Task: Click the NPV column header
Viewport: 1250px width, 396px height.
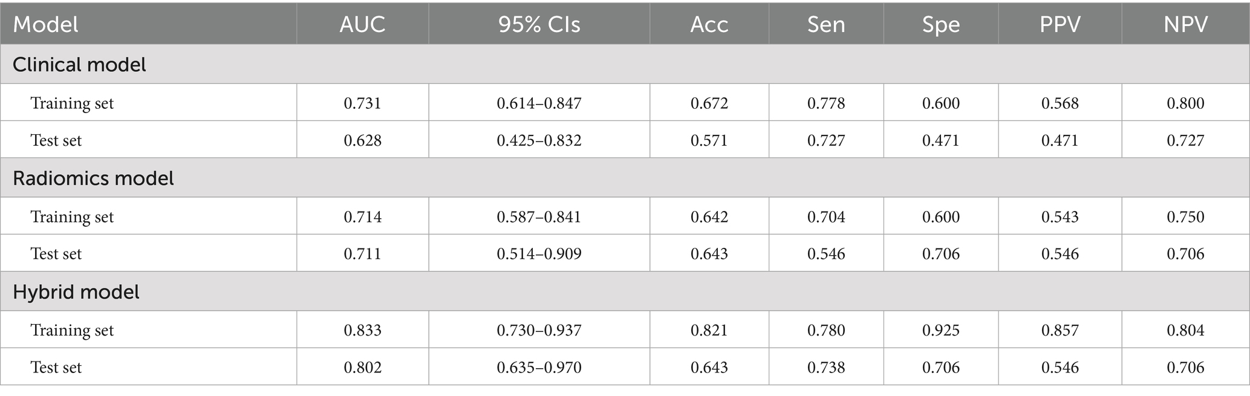Action: tap(1185, 24)
